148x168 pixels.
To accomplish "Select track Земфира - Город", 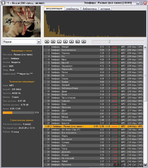I will (93, 149).
